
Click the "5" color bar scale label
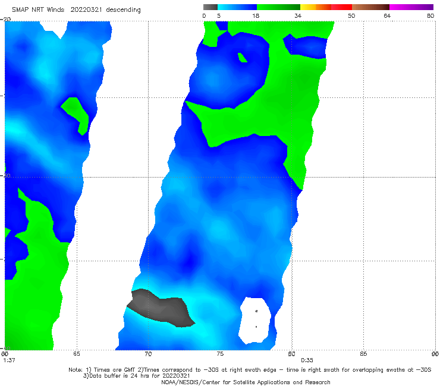[219, 15]
